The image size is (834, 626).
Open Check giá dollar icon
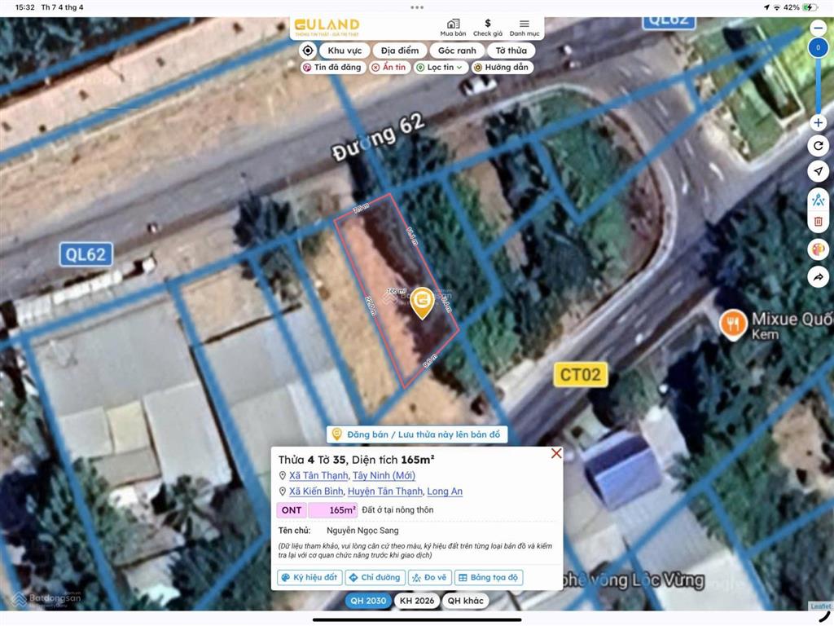(x=487, y=28)
